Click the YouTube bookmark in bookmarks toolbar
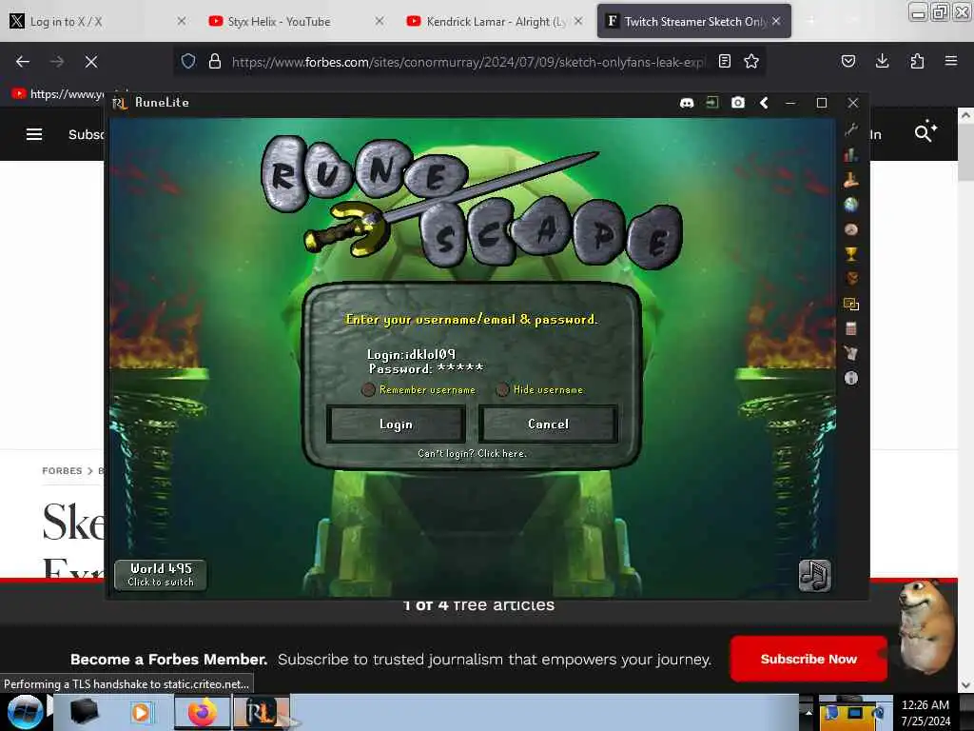The height and width of the screenshot is (731, 974). click(x=58, y=94)
